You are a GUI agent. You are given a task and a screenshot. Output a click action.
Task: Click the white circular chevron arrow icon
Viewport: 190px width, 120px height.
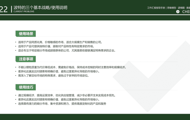[178, 12]
